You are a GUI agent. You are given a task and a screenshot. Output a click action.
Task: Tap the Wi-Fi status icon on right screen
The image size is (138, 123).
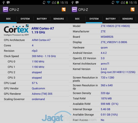click(x=118, y=2)
